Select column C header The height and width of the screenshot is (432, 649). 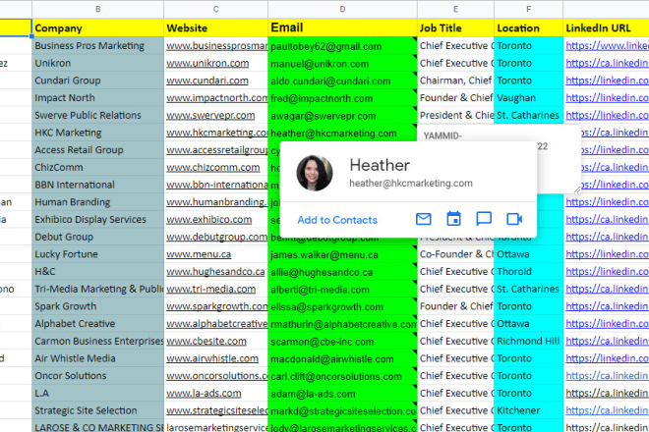pyautogui.click(x=215, y=9)
